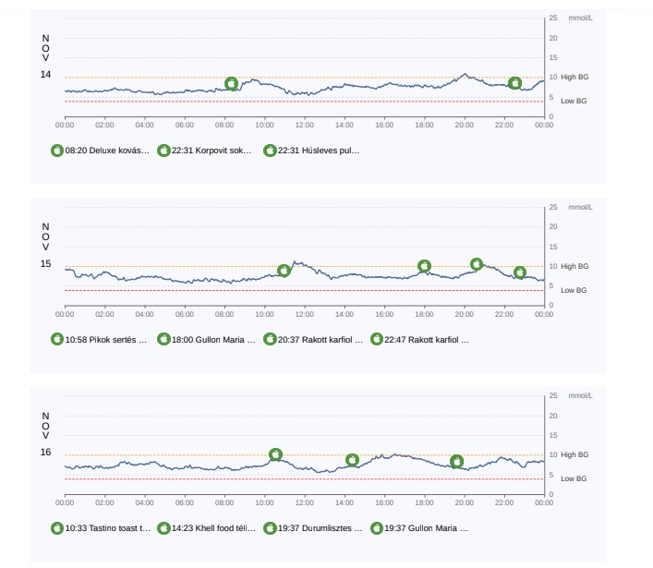Select the 19:37 Durumlisztes legend entry
This screenshot has width=653, height=568.
(x=320, y=528)
